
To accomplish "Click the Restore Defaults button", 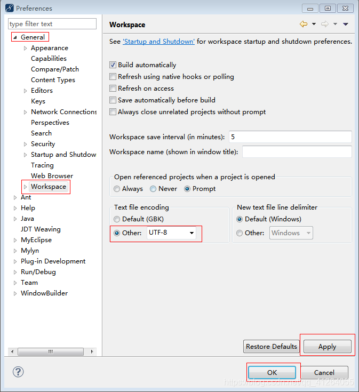I will pyautogui.click(x=271, y=347).
